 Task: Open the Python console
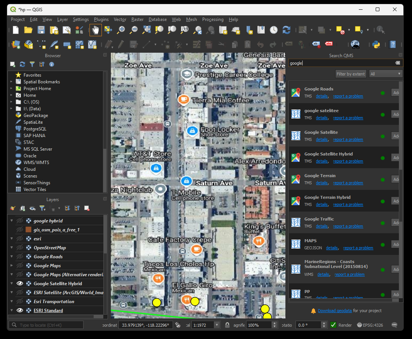pos(376,44)
